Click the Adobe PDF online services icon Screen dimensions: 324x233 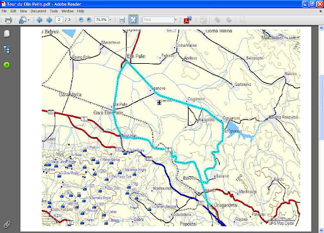point(188,20)
